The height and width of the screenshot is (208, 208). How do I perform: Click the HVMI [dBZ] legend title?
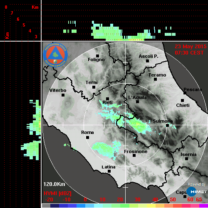[57, 193]
